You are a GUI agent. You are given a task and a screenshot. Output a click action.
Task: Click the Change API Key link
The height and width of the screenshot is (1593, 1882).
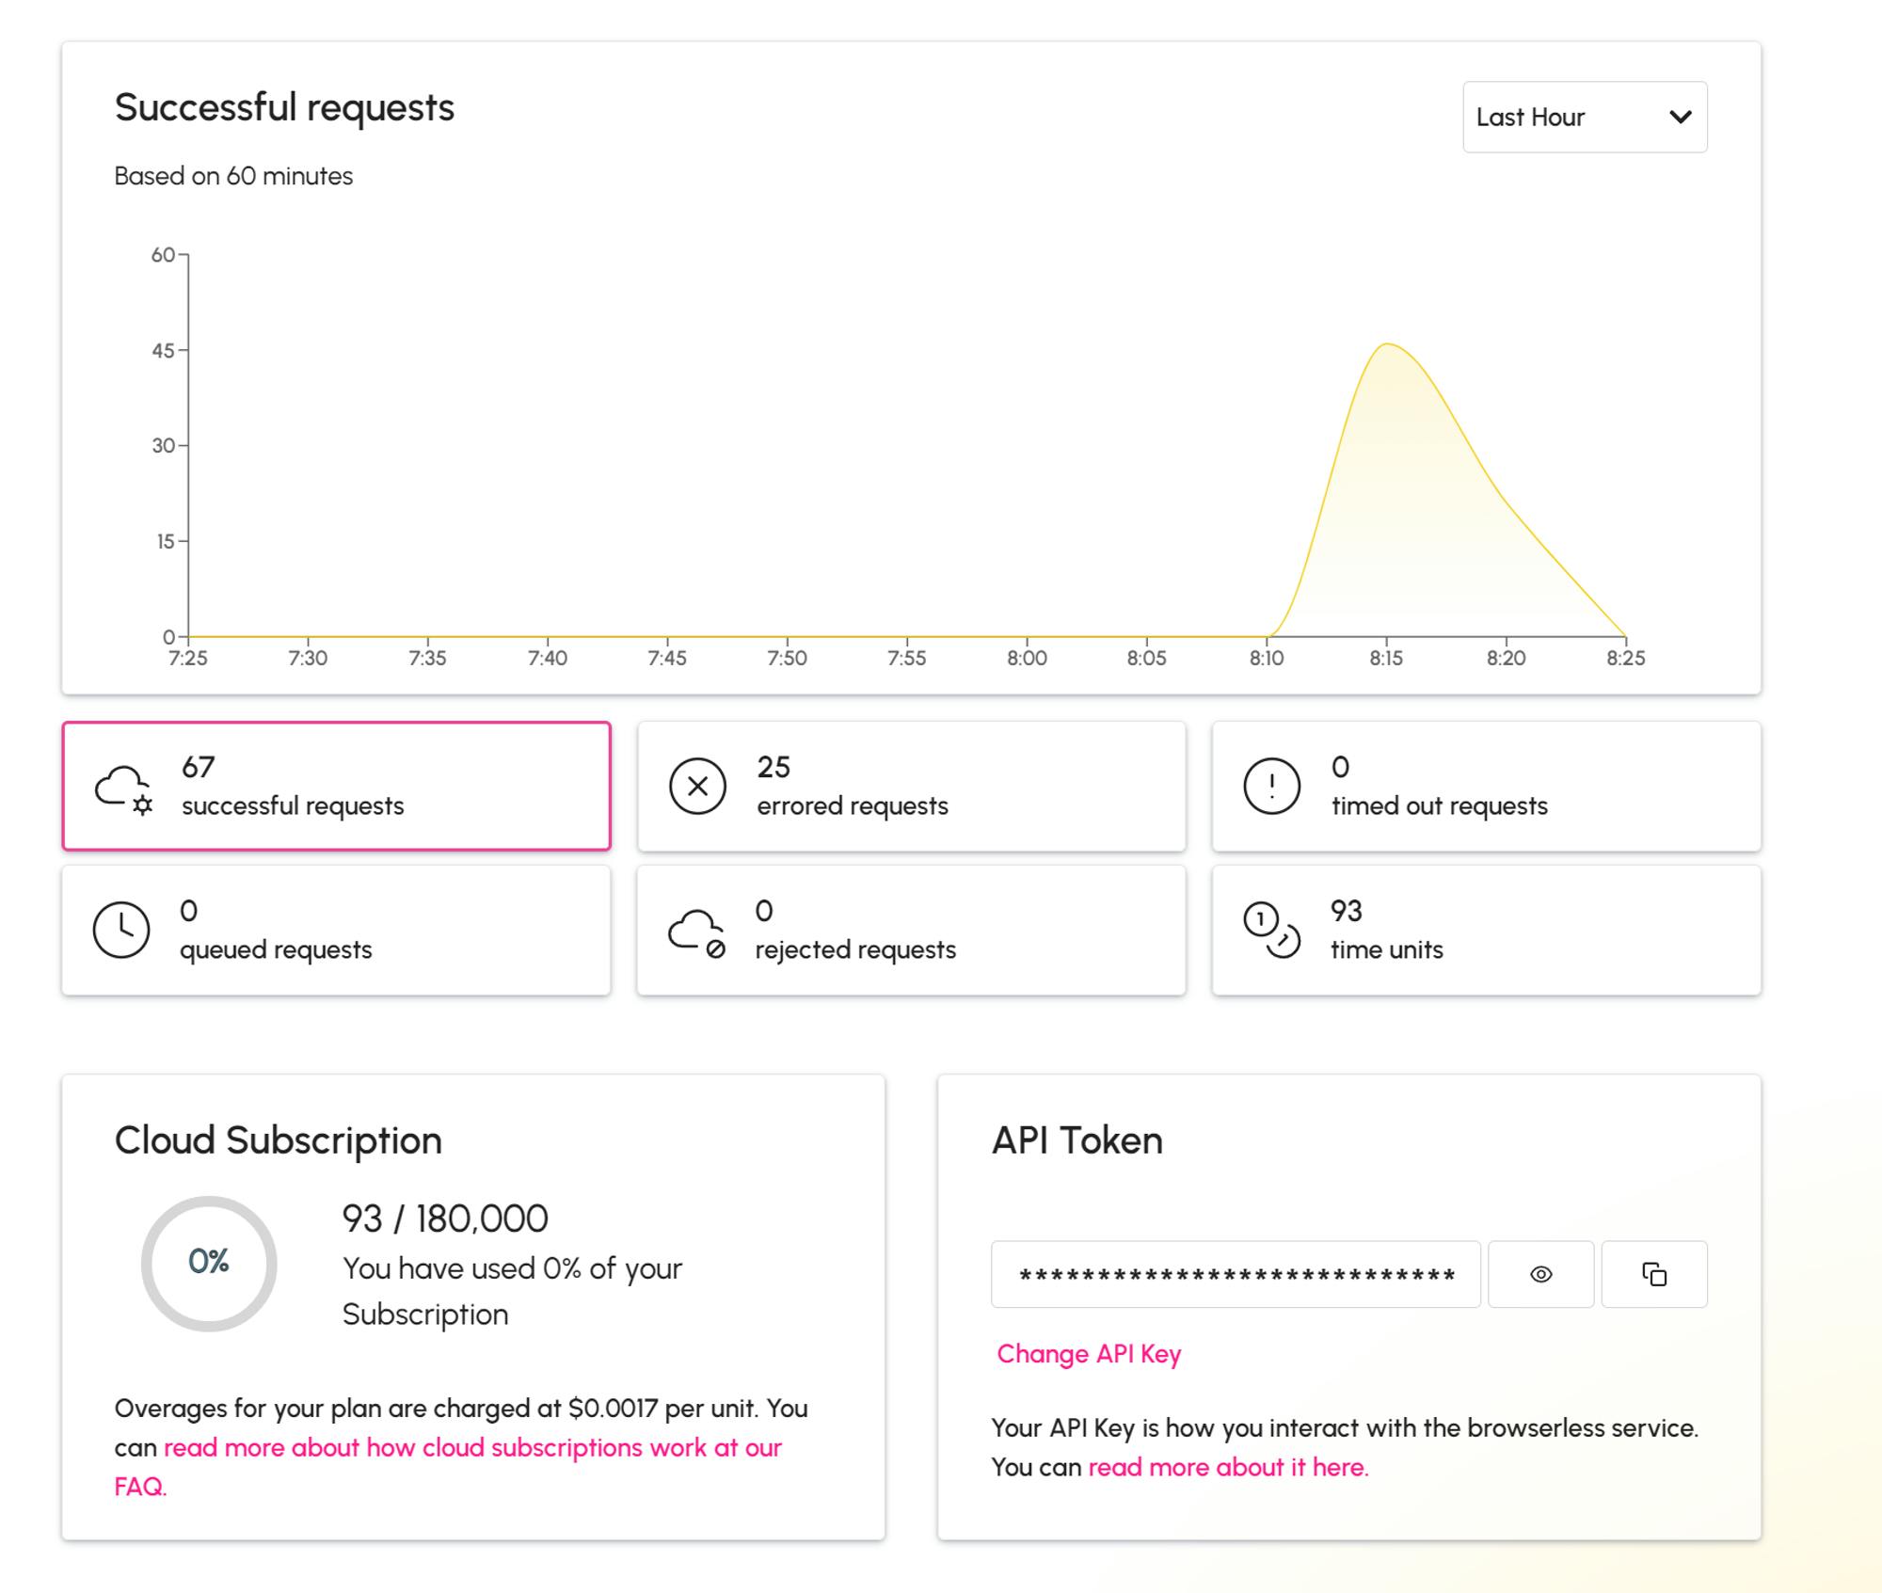pyautogui.click(x=1089, y=1354)
